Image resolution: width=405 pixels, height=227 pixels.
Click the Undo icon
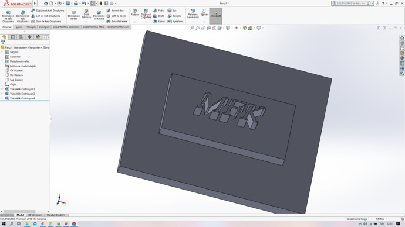point(84,4)
